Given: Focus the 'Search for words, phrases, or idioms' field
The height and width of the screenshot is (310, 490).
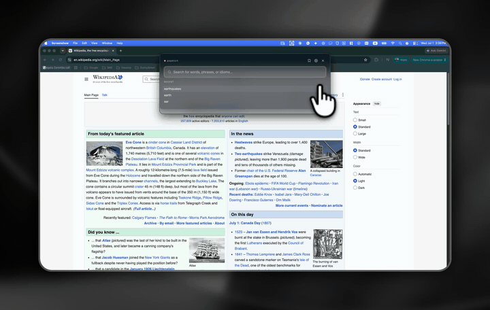Looking at the screenshot, I should click(x=245, y=72).
